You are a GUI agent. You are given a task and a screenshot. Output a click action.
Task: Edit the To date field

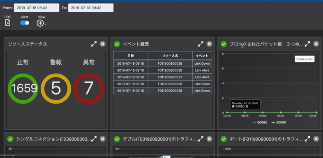(x=91, y=8)
